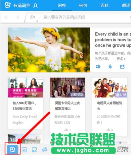Play the daily sentence audio speaker icon
Image resolution: width=131 pixels, height=156 pixels.
coord(98,67)
